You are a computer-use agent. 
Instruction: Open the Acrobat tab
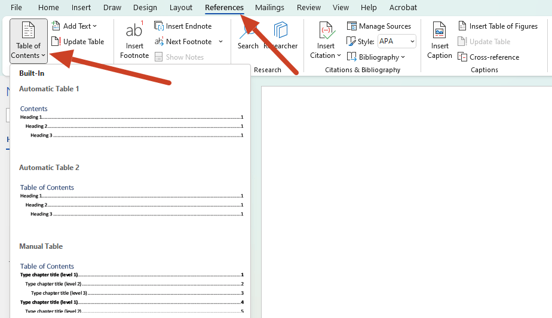(x=403, y=7)
